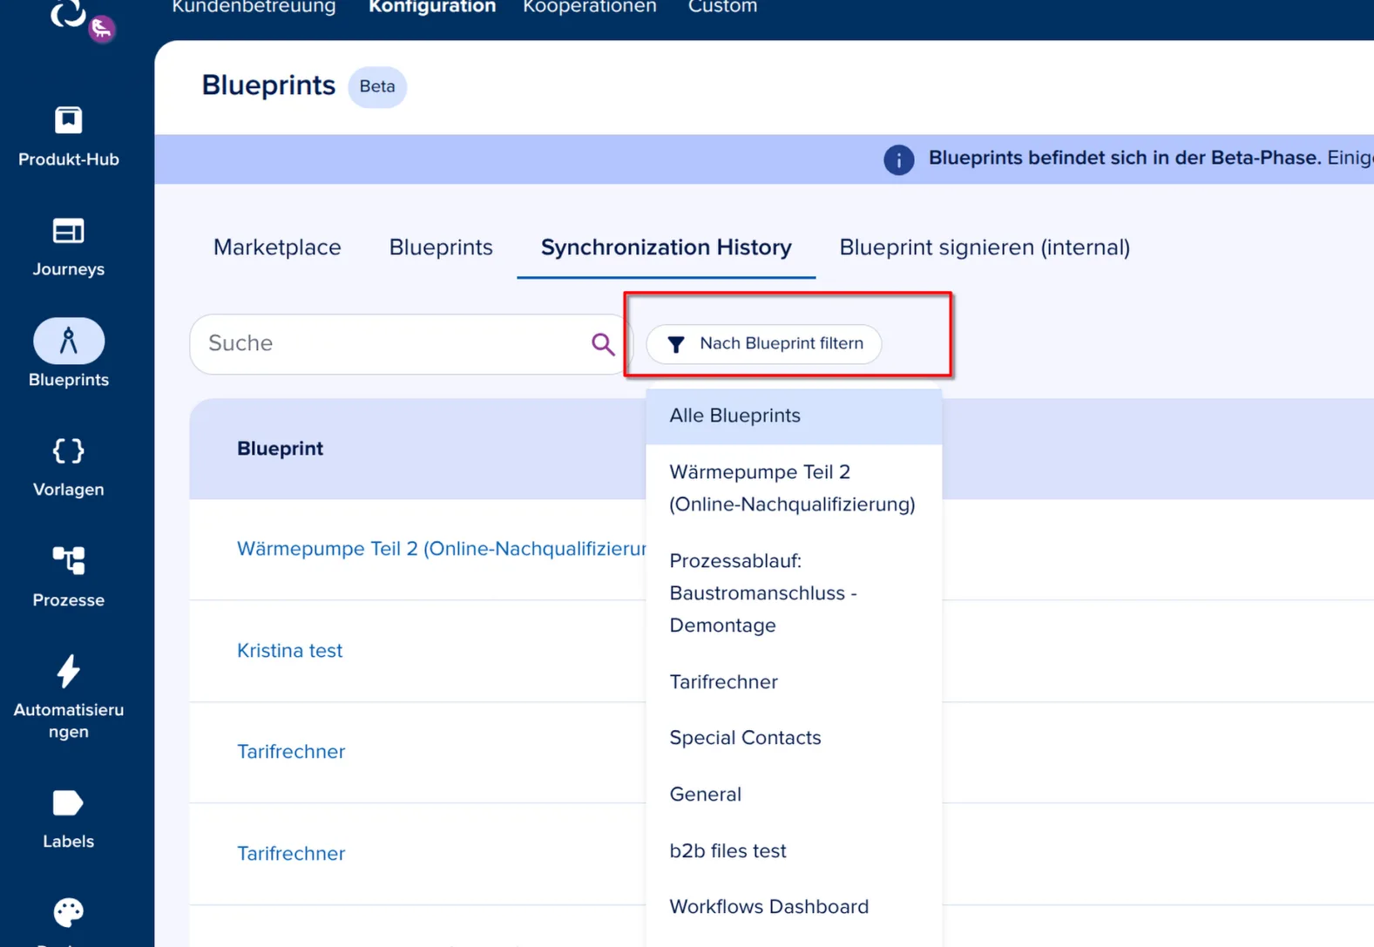Viewport: 1374px width, 947px height.
Task: Choose Tarifrechner in the filter list
Action: tap(794, 682)
